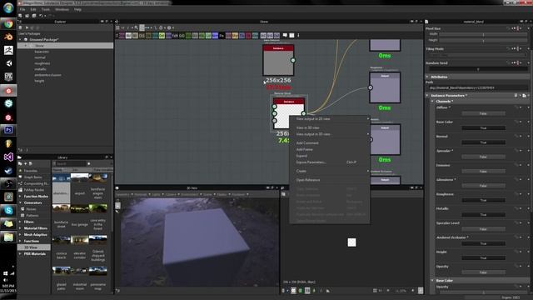Screen dimensions: 533x300
Task: Collapse the Instance Parameters section
Action: coord(427,96)
